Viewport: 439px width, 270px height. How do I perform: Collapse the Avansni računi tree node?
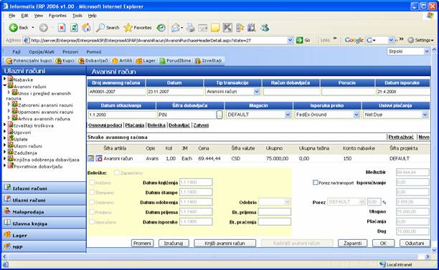pyautogui.click(x=4, y=85)
